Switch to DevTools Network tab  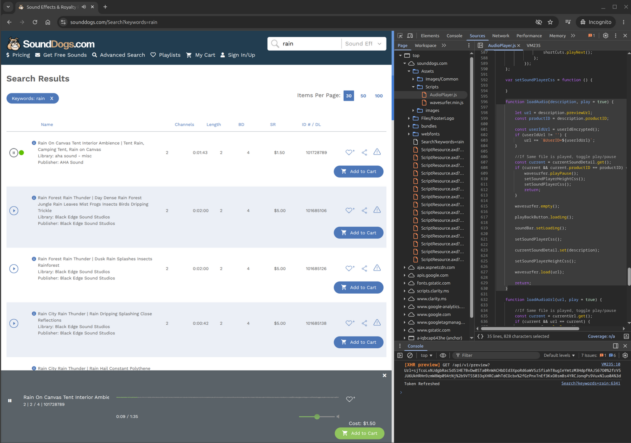click(x=501, y=36)
